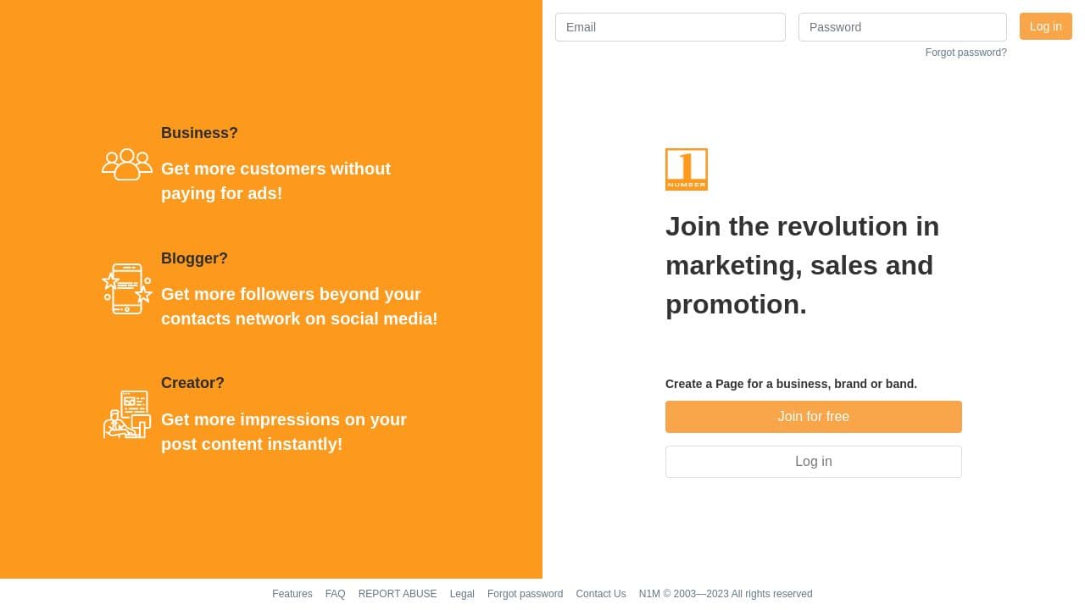
Task: Click the Password input field
Action: (902, 27)
